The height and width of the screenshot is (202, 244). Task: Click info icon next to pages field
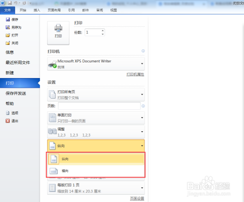click(143, 106)
